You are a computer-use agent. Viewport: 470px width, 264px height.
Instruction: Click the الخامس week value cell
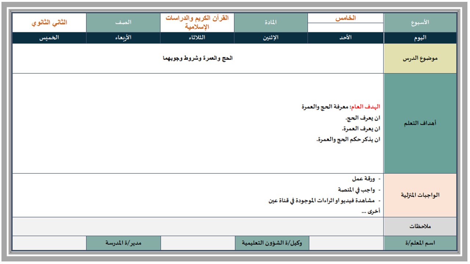tap(346, 18)
